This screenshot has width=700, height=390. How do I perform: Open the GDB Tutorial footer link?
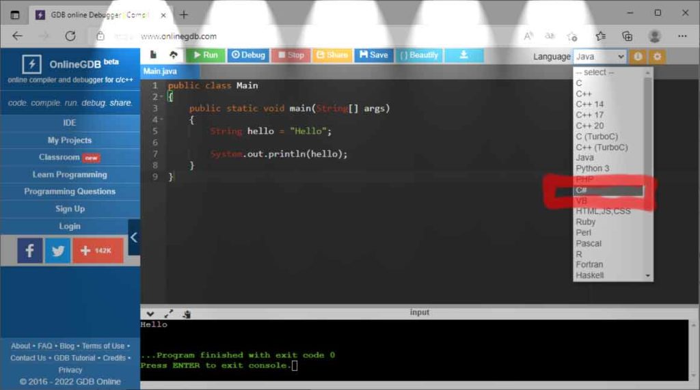click(x=75, y=358)
